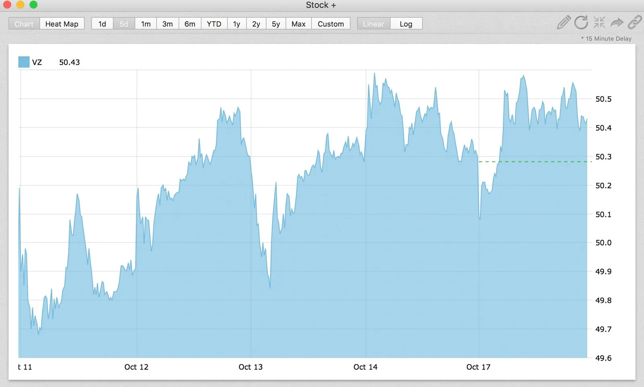Click the yellow minimize window button
This screenshot has width=644, height=387.
tap(21, 5)
